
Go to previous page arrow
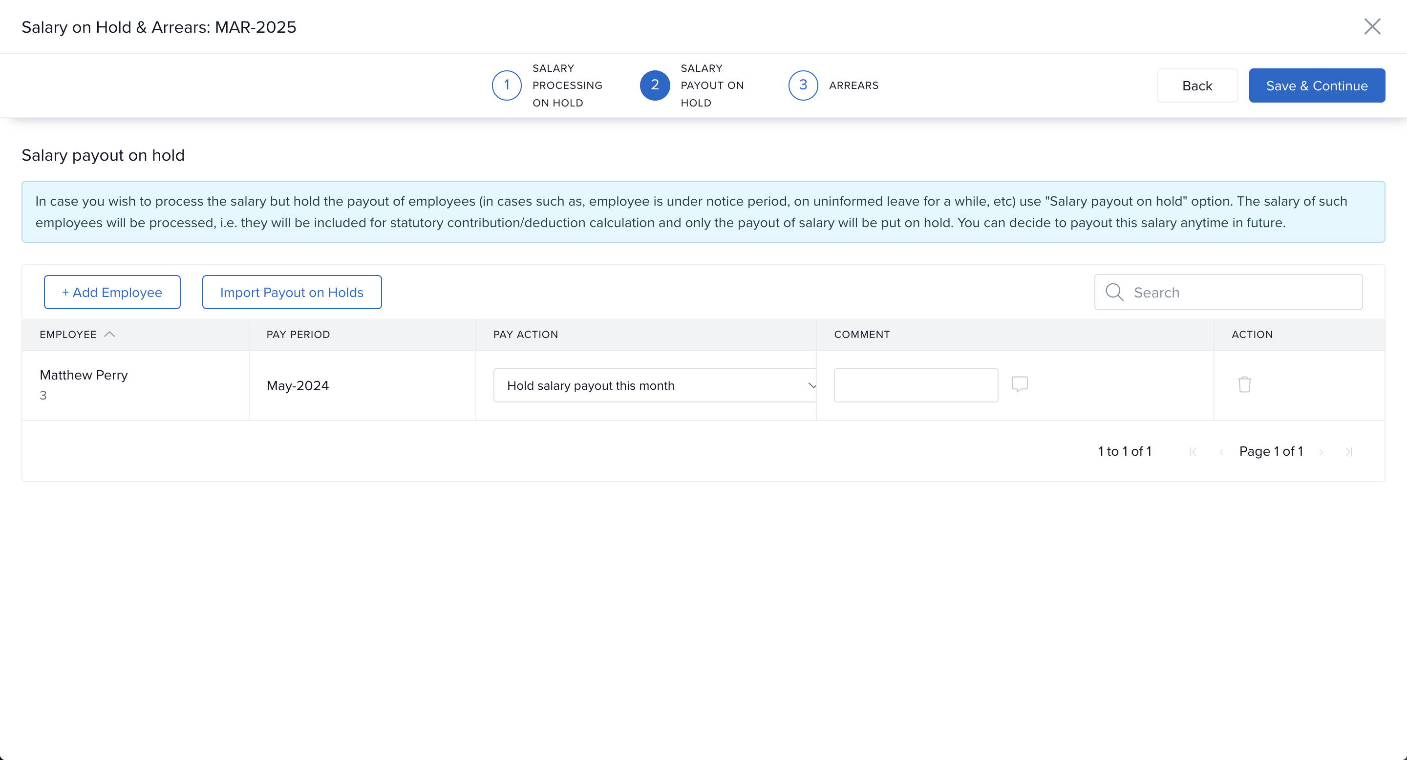(1221, 452)
